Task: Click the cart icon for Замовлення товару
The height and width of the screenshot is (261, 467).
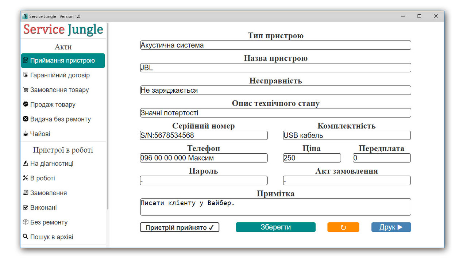Action: click(26, 90)
